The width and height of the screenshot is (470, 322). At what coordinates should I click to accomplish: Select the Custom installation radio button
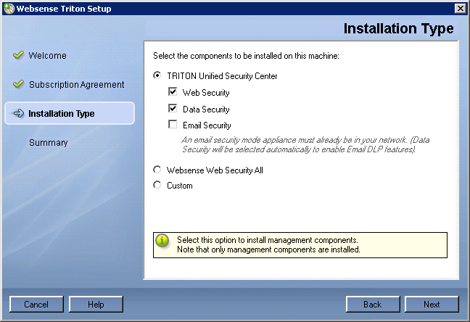click(x=157, y=185)
